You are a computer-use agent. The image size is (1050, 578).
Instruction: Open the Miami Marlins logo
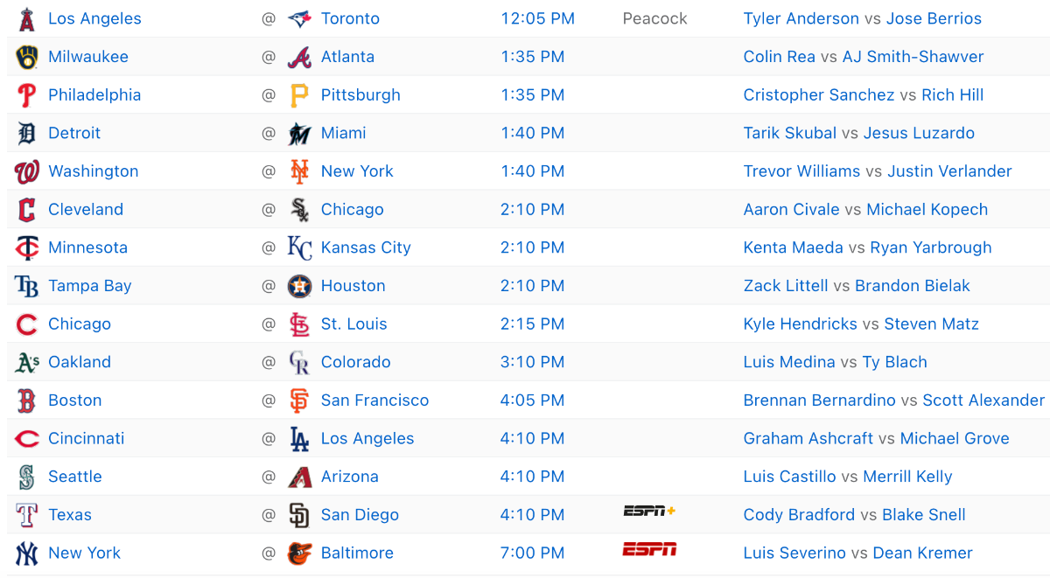[x=299, y=134]
